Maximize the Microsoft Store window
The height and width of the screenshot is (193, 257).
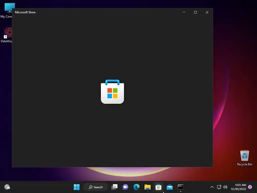point(195,12)
